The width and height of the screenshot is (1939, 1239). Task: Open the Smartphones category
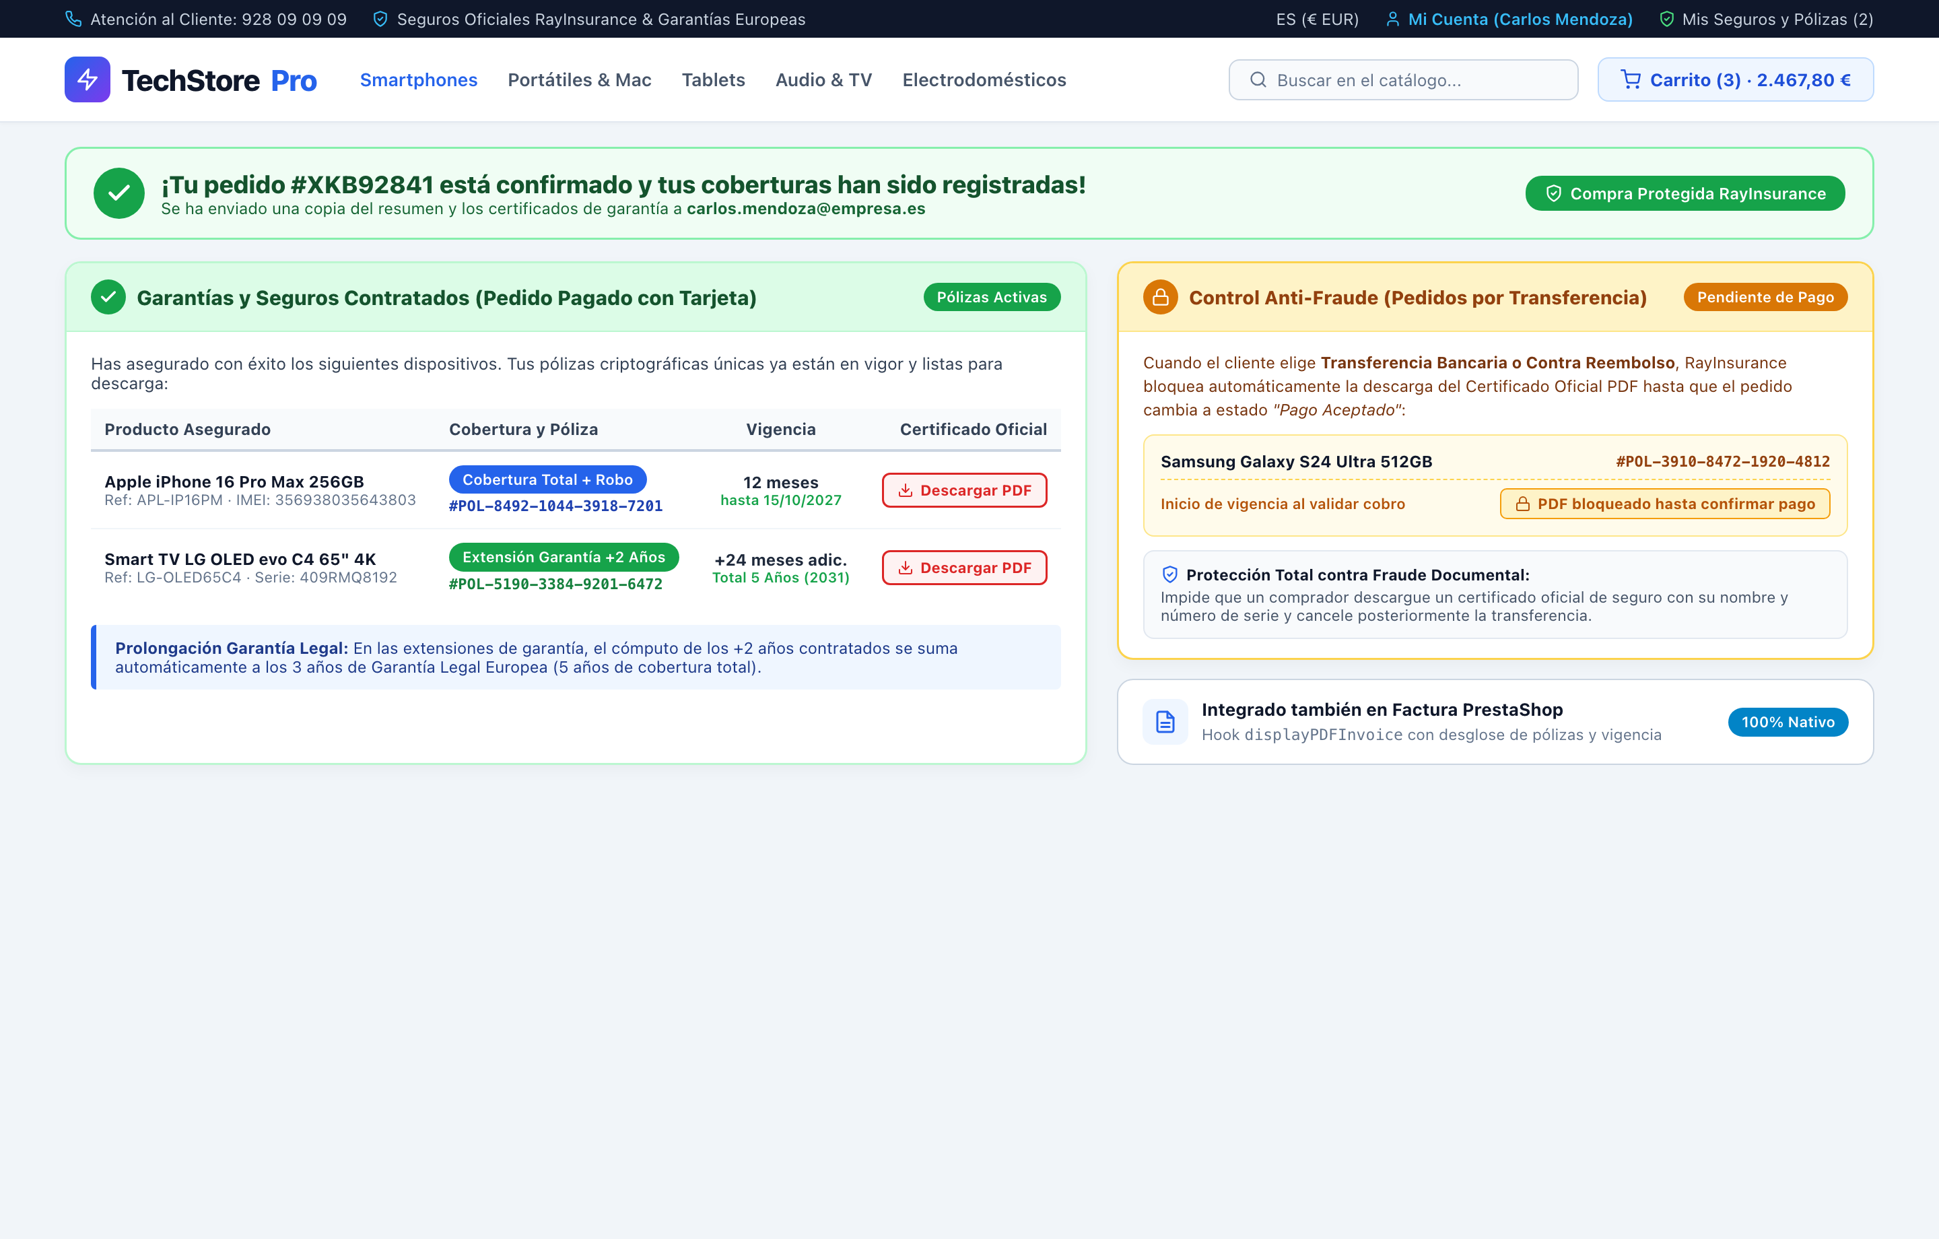[x=419, y=79]
